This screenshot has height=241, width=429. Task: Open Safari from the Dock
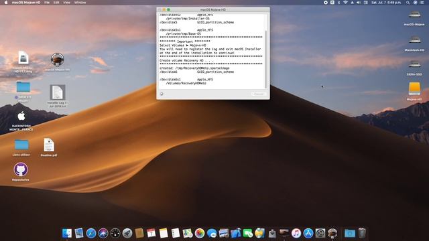coord(91,233)
